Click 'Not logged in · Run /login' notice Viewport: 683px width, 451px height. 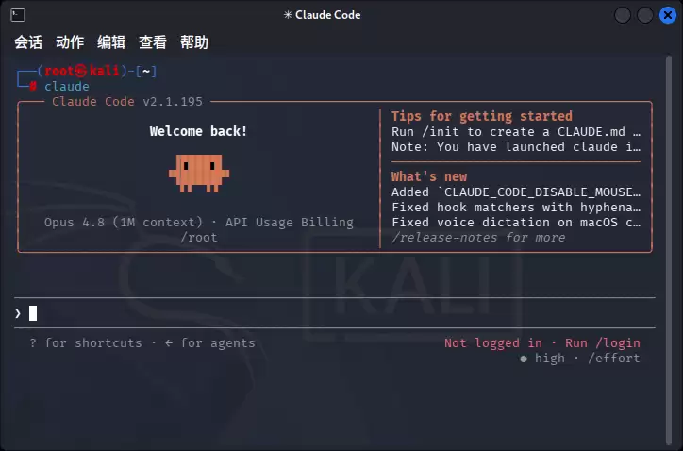[x=542, y=342]
